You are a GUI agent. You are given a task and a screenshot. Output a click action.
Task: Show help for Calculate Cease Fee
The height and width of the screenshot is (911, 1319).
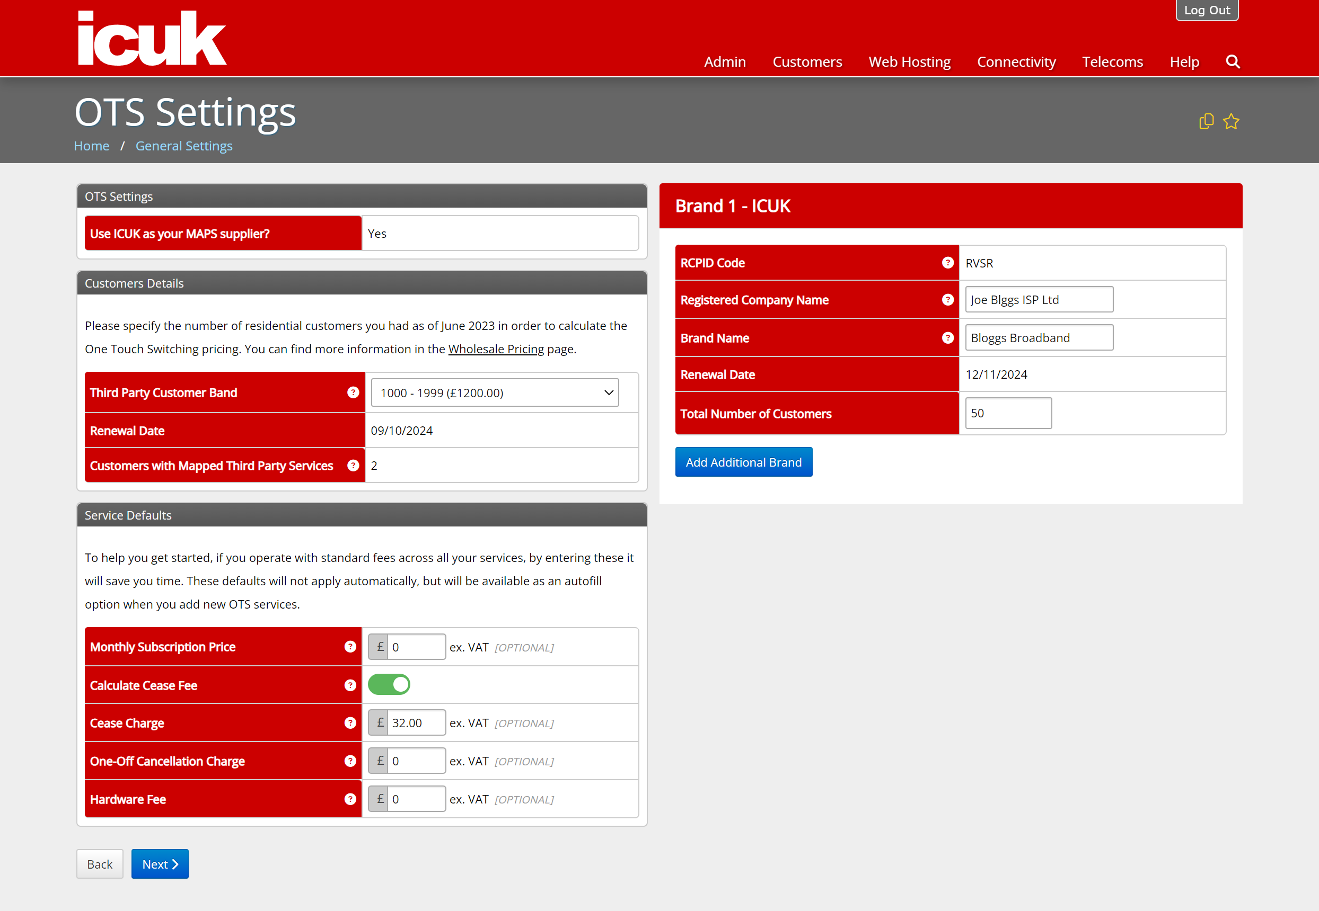[350, 685]
